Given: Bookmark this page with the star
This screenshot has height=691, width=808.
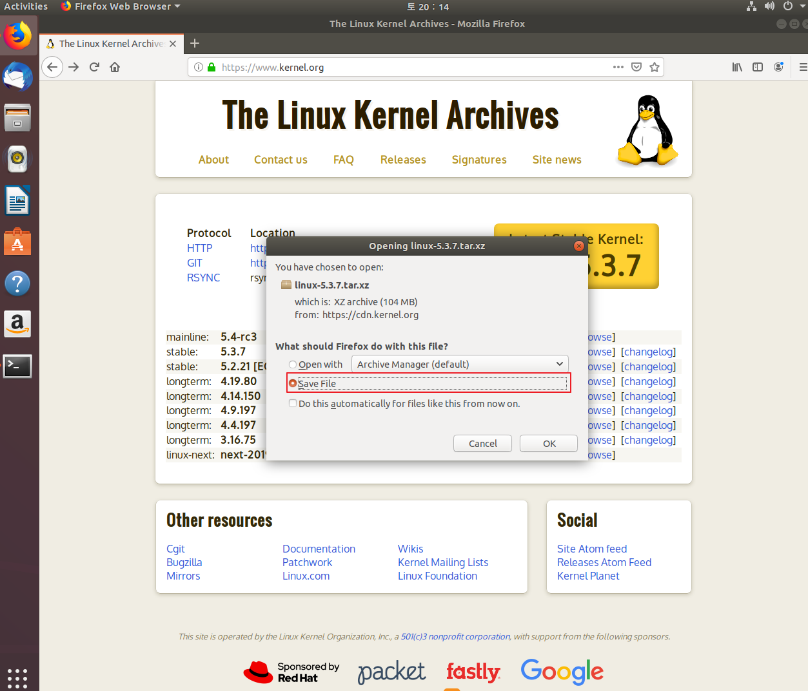Looking at the screenshot, I should click(x=655, y=67).
